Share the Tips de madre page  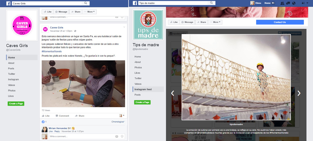(202, 22)
